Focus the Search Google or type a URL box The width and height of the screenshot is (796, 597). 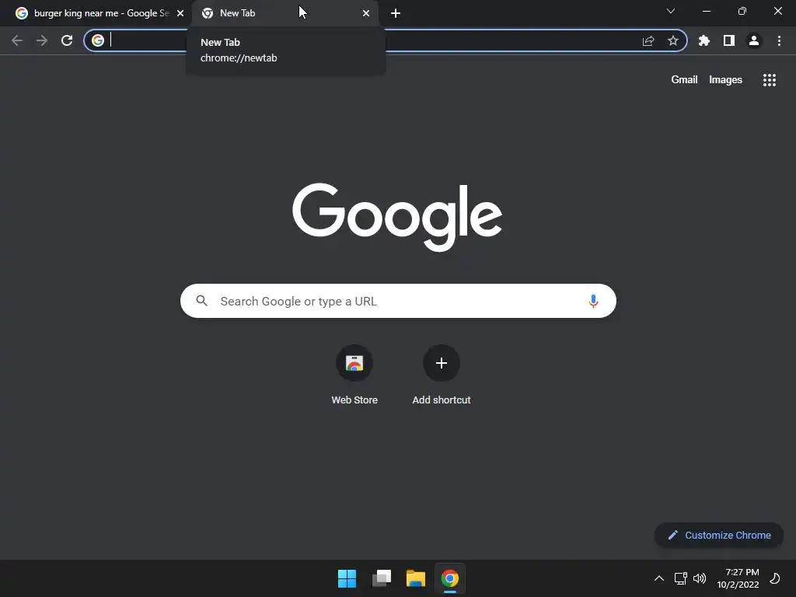point(398,301)
